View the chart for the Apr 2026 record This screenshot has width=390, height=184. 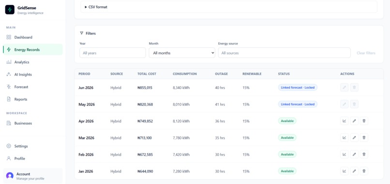click(344, 121)
